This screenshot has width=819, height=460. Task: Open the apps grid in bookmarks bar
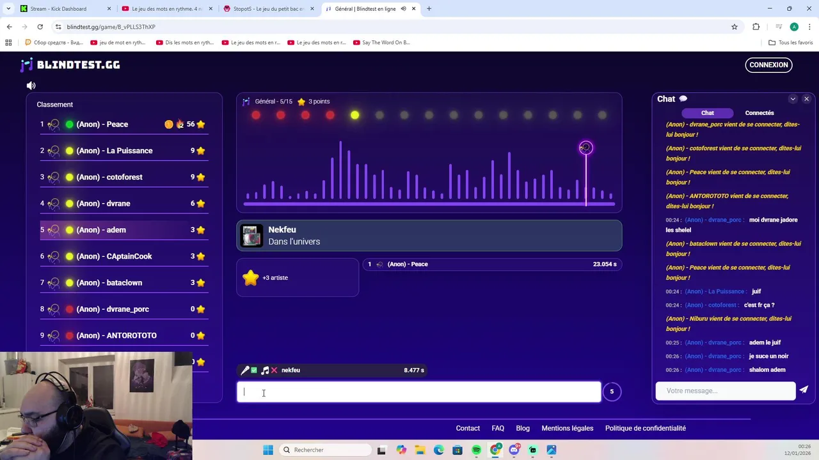[x=8, y=43]
